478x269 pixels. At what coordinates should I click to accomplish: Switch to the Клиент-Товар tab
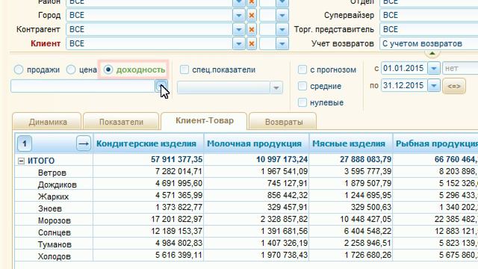pos(204,121)
